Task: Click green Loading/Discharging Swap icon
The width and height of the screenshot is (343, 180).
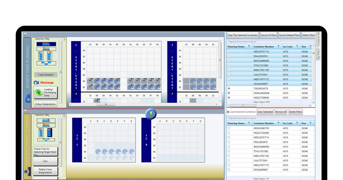Action: coord(39,92)
